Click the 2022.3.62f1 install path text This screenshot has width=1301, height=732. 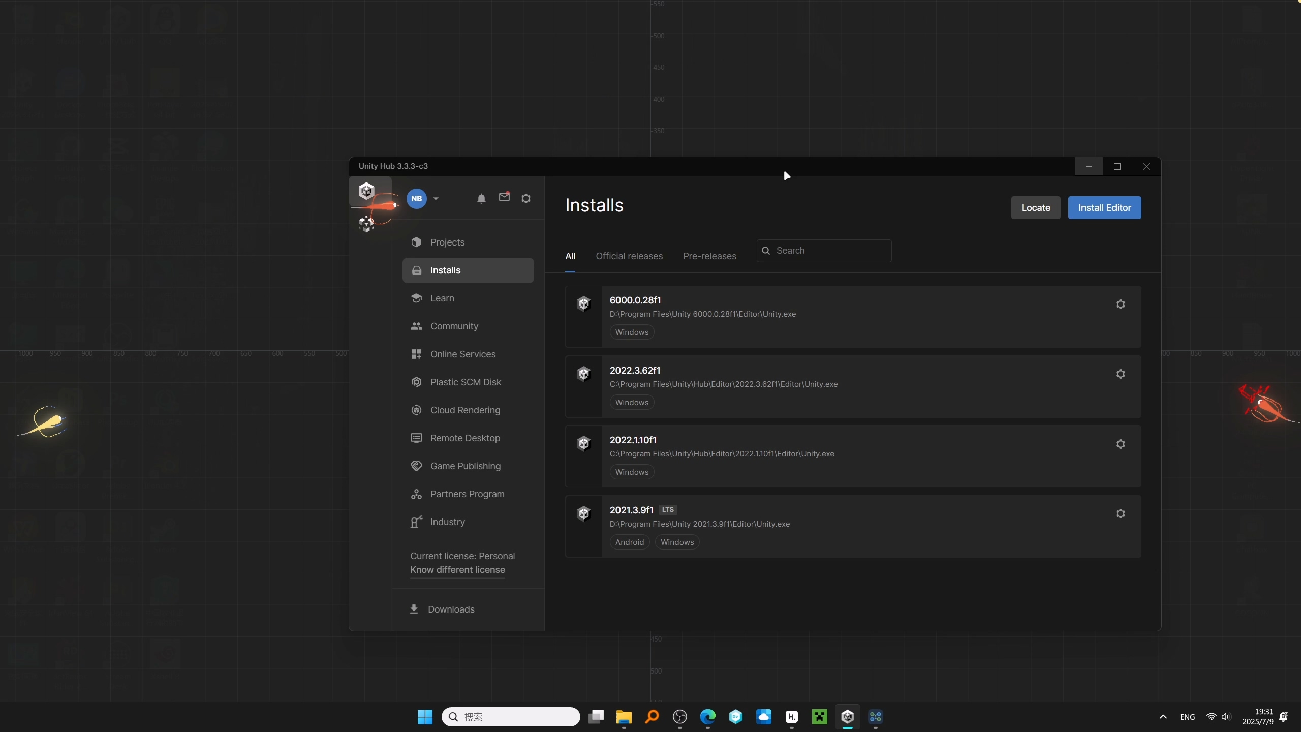pyautogui.click(x=724, y=384)
